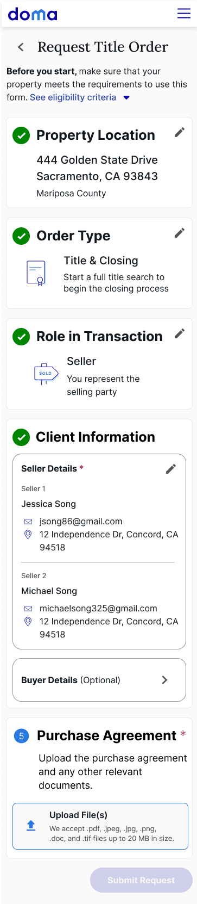
Task: Open Buyer Details chevron arrow
Action: point(164,680)
